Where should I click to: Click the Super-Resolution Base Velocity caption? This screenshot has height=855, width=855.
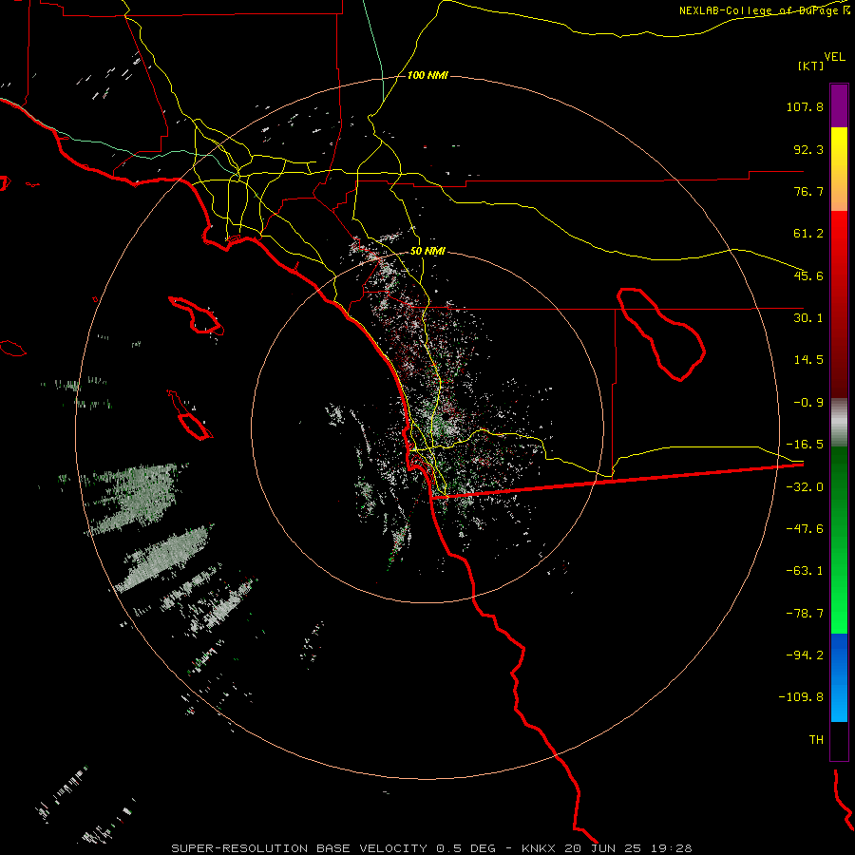coord(432,848)
